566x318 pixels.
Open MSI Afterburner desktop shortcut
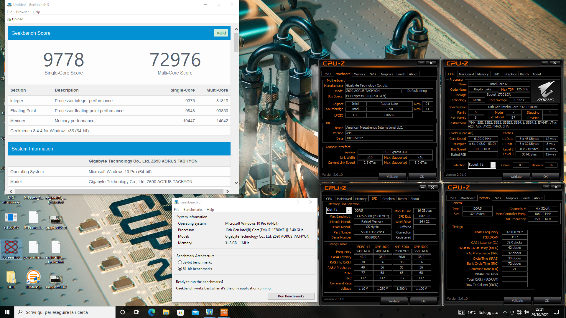coord(11,200)
